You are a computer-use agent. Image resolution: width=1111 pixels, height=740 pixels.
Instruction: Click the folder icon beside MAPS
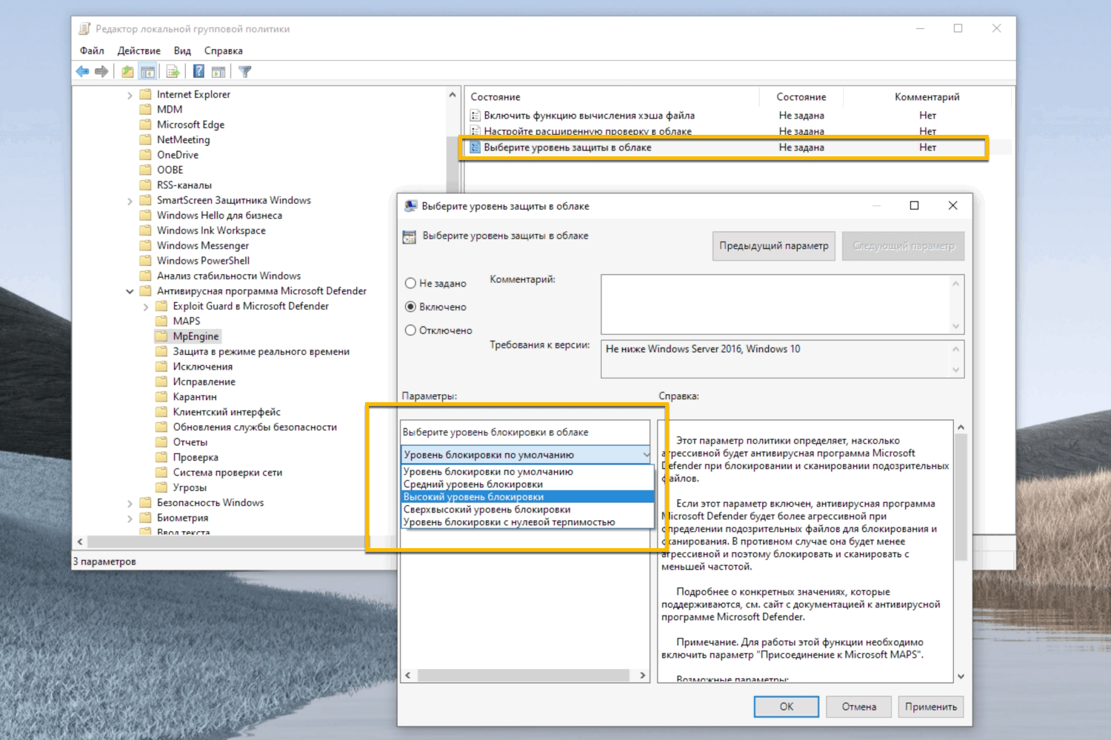coord(161,321)
